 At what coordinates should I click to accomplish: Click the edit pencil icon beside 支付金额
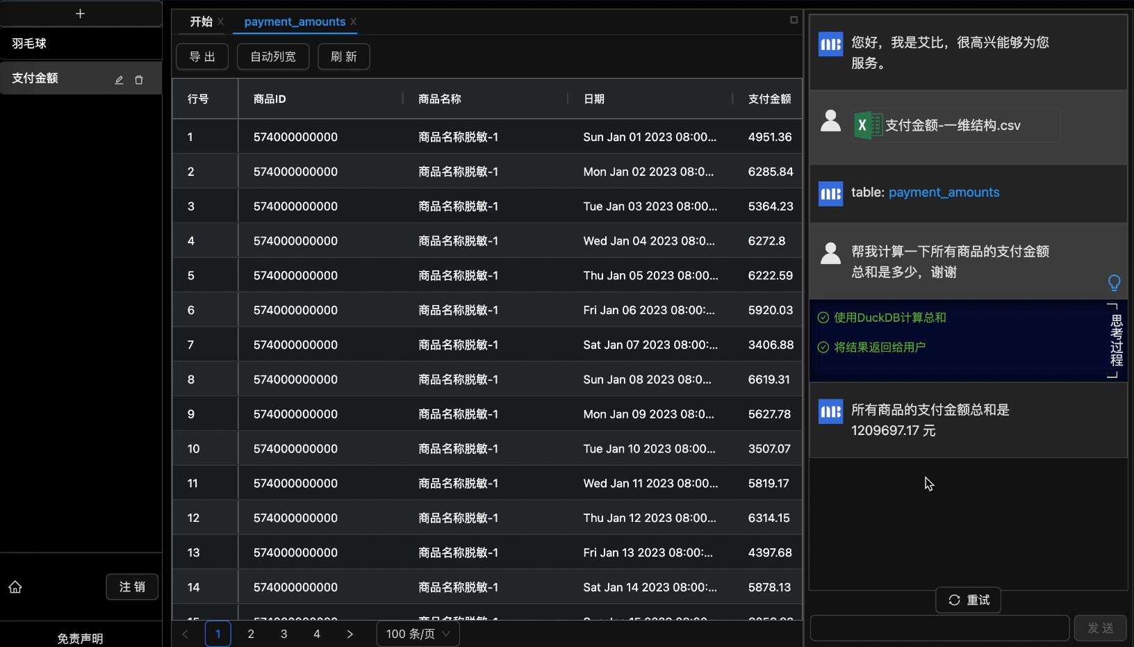119,80
